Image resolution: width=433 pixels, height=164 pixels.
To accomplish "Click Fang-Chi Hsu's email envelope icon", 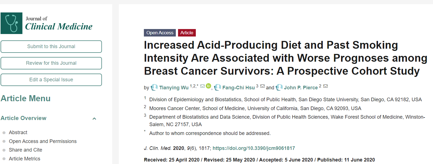I will click(262, 86).
